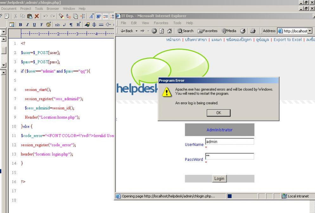Viewport: 315px width, 213px height.
Task: Click the Cut scissors icon in editor toolbar
Action: pyautogui.click(x=16, y=16)
